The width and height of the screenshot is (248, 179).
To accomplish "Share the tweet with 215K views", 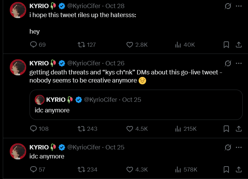I will coord(239,129).
